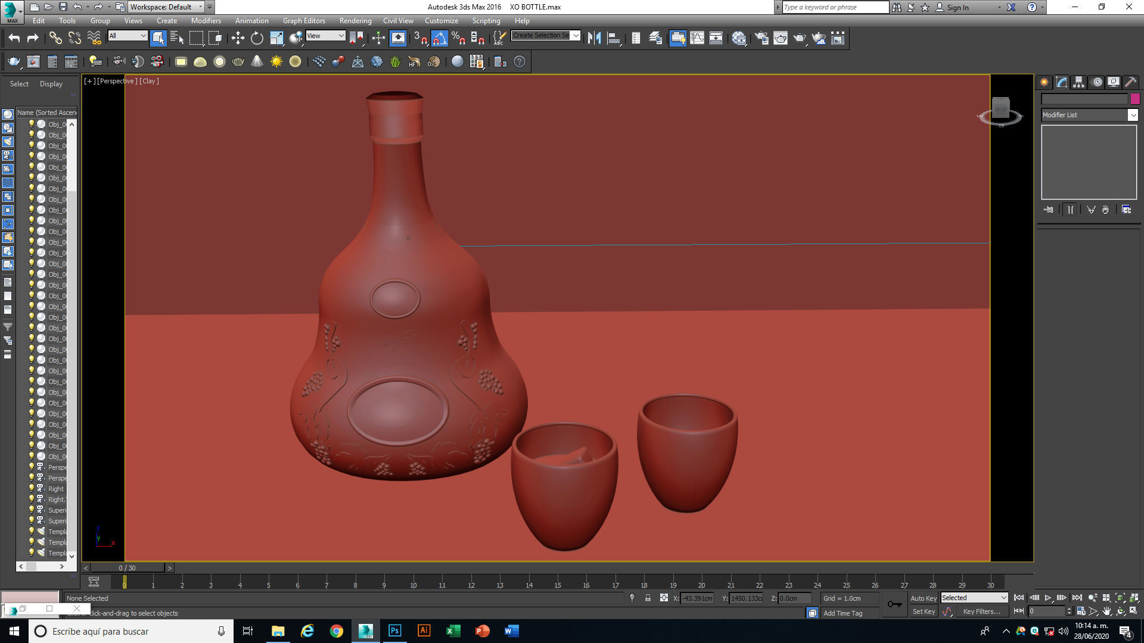
Task: Click the Render Production teapot button
Action: [800, 38]
